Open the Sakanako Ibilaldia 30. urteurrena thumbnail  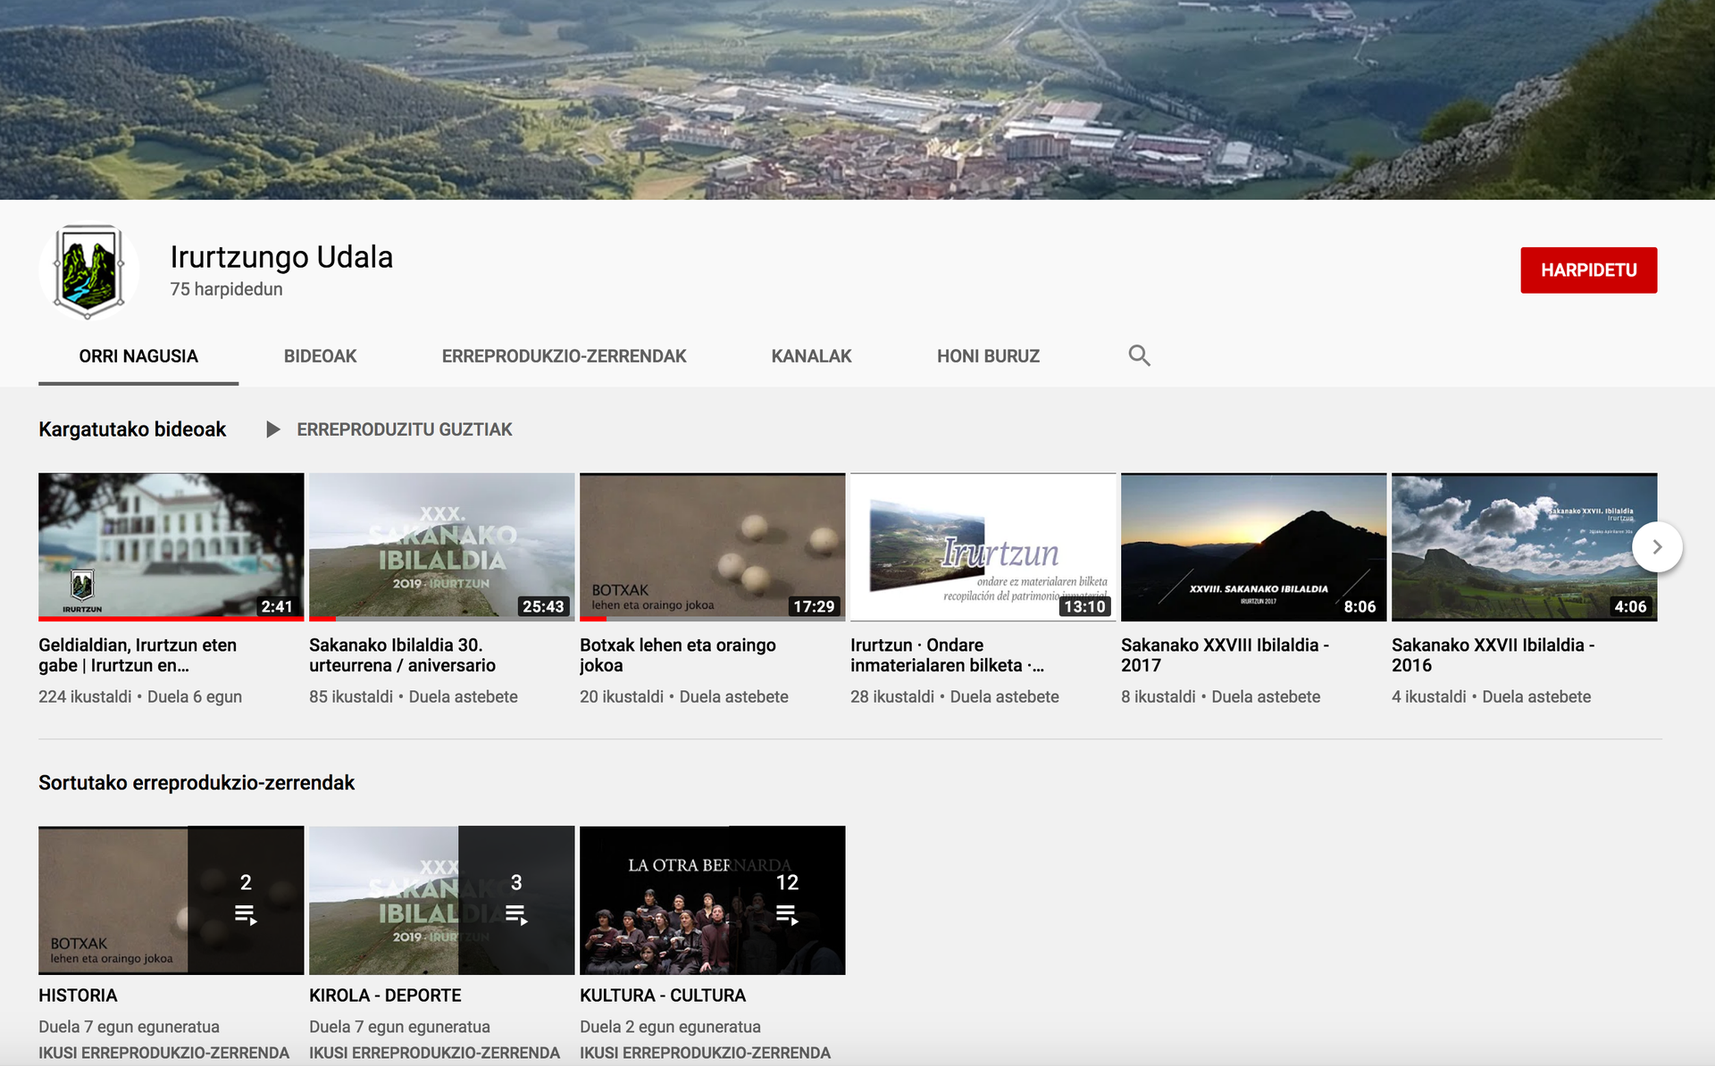[441, 546]
